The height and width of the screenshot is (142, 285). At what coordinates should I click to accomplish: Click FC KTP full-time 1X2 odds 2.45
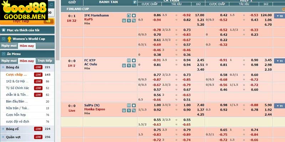(x=201, y=60)
